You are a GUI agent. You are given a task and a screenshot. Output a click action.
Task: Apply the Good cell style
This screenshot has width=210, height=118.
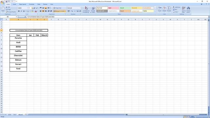(125, 8)
